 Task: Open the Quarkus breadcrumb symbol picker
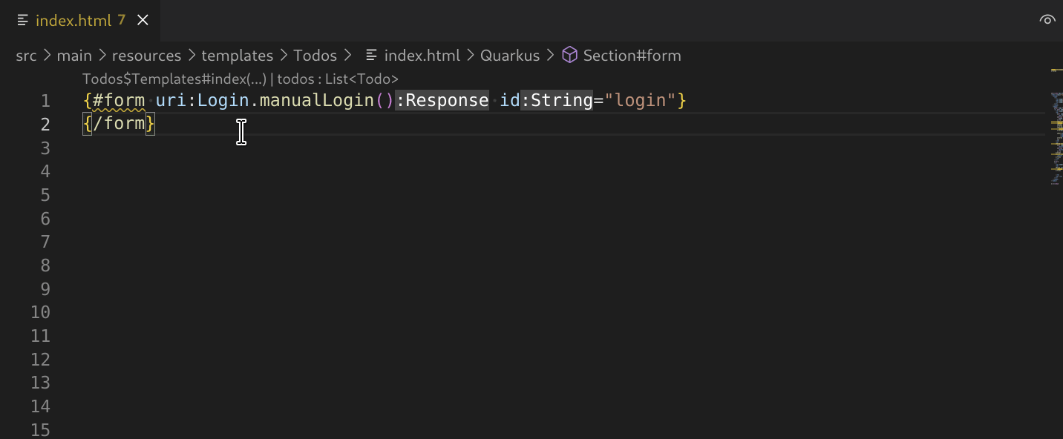(x=510, y=55)
